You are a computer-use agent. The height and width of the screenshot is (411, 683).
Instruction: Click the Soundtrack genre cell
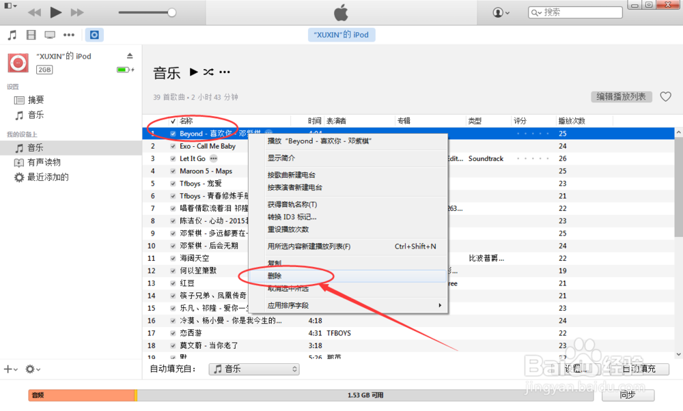tap(486, 158)
